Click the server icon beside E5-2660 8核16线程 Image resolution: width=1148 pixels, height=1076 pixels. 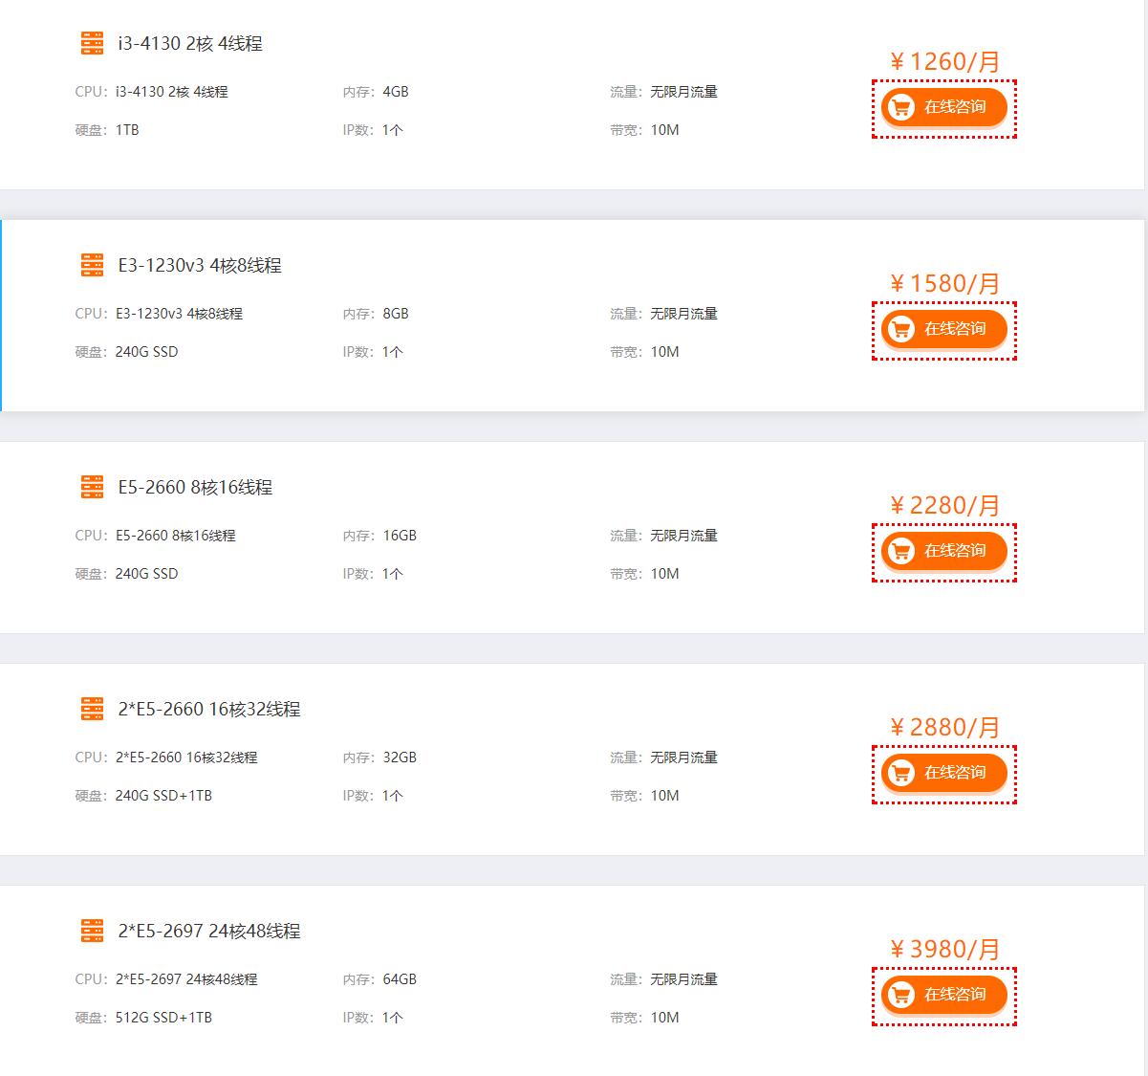point(92,487)
